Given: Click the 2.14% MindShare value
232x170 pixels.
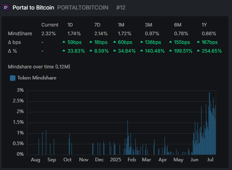Looking at the screenshot, I should click(101, 34).
